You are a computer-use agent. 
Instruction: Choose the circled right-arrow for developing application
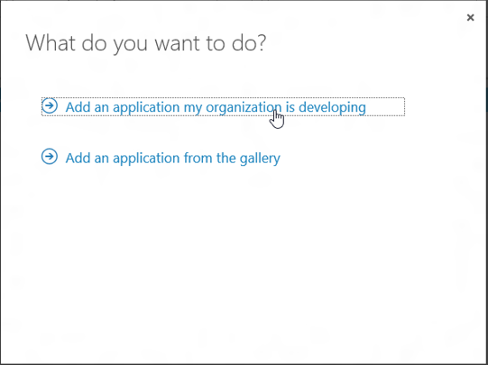[x=50, y=105]
